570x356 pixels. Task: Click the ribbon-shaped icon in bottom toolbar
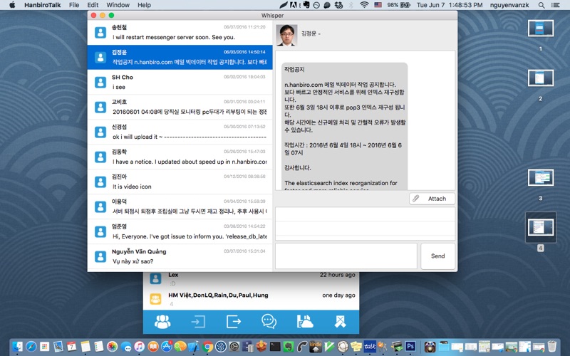pyautogui.click(x=340, y=322)
